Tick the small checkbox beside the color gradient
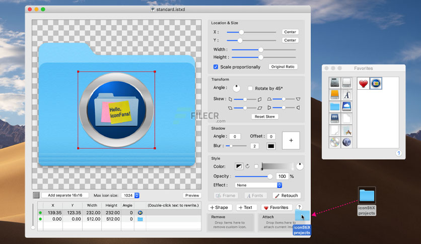Image resolution: width=421 pixels, height=244 pixels. coord(256,166)
